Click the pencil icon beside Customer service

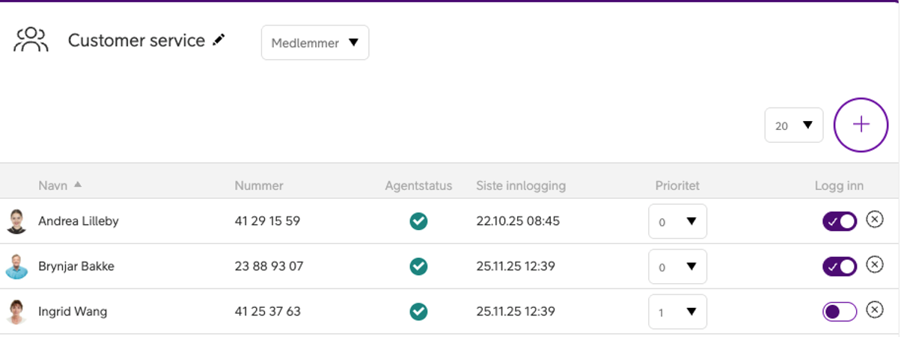pyautogui.click(x=219, y=40)
